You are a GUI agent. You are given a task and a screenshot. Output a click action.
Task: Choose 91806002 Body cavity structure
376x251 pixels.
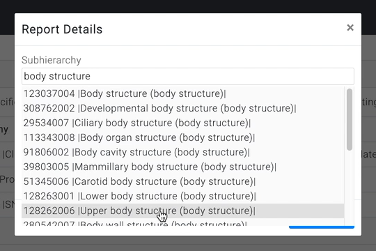[x=183, y=152]
